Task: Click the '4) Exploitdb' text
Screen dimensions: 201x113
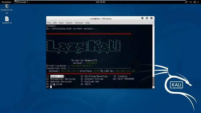Action: [x=54, y=84]
